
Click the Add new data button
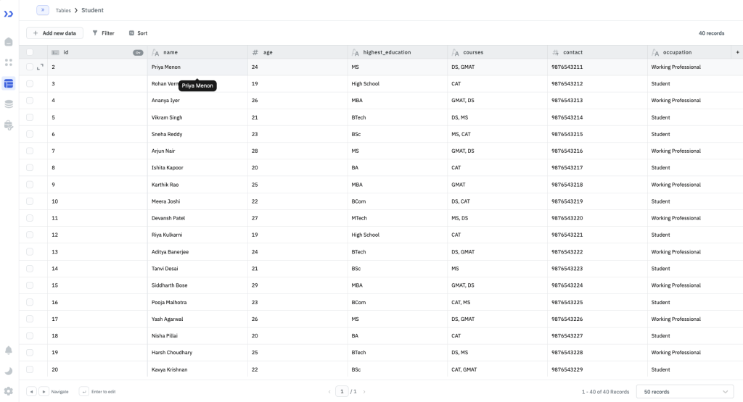(54, 33)
